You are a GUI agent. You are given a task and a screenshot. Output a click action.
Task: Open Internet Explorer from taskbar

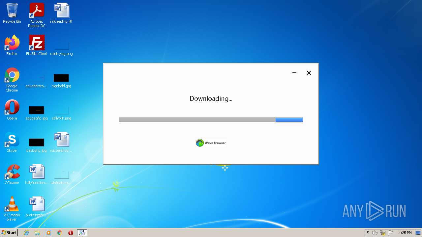pyautogui.click(x=26, y=233)
